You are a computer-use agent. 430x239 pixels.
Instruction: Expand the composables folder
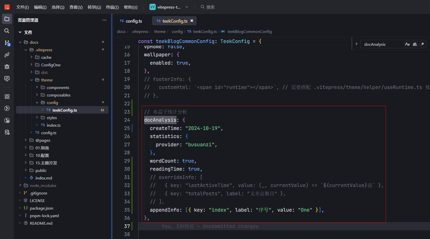[37, 95]
